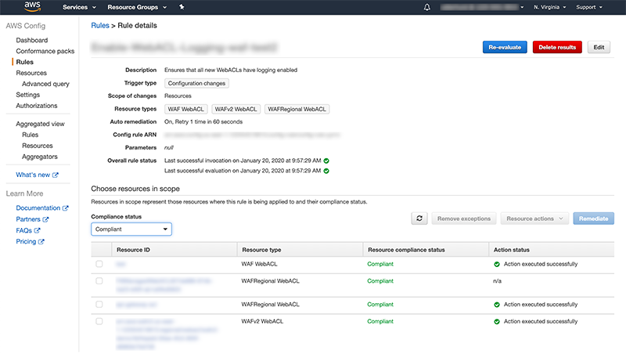Click the green check beside last successful invocation
This screenshot has height=354, width=626.
tap(326, 161)
